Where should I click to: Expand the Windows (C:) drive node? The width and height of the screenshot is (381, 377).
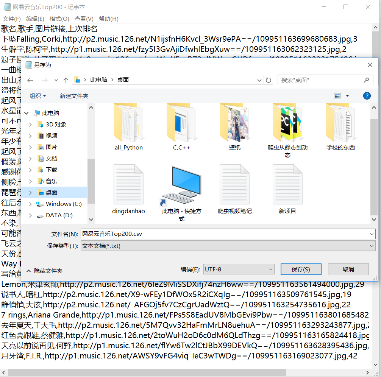click(x=30, y=204)
